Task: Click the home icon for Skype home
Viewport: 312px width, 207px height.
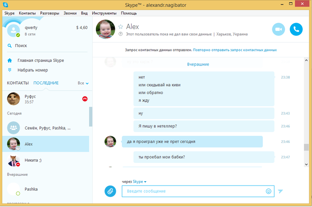Action: (x=9, y=61)
